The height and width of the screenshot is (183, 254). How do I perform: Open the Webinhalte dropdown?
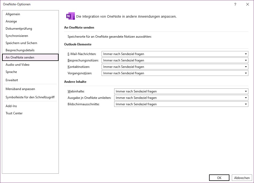click(x=181, y=91)
